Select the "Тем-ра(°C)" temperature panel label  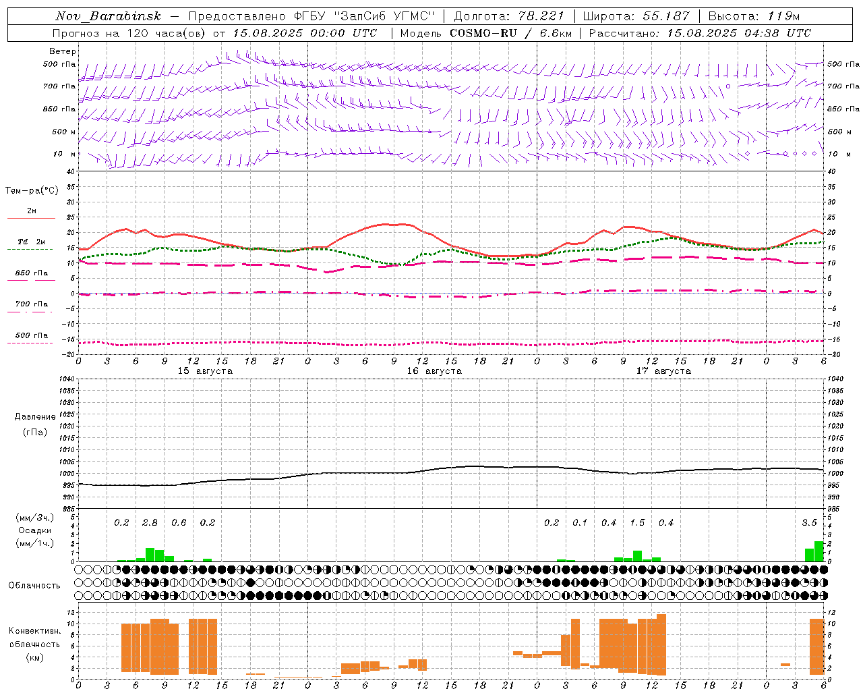(x=32, y=191)
